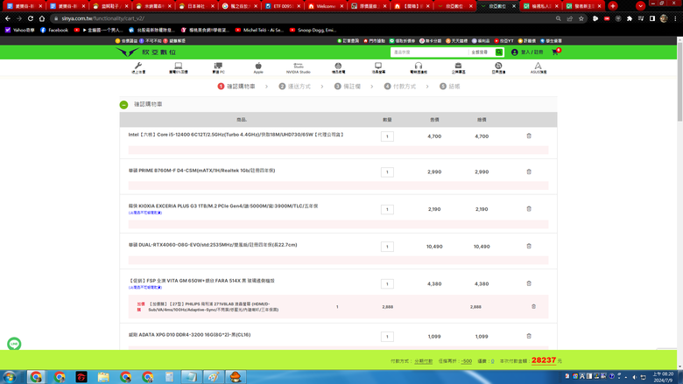Focus the product search input field
This screenshot has height=384, width=683.
429,52
